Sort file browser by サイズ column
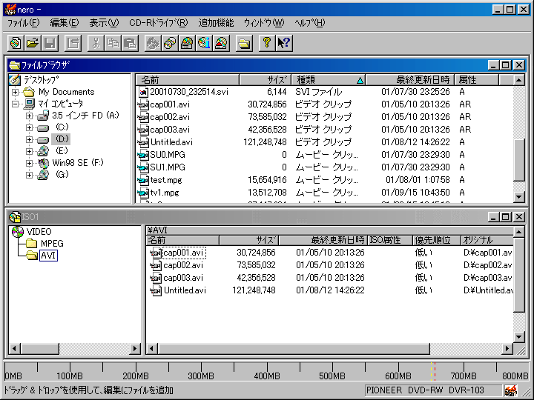Screen dimensions: 534x400 coord(266,80)
